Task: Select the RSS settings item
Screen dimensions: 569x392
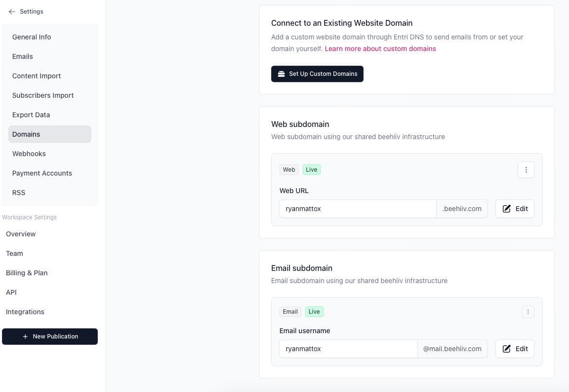Action: tap(18, 193)
